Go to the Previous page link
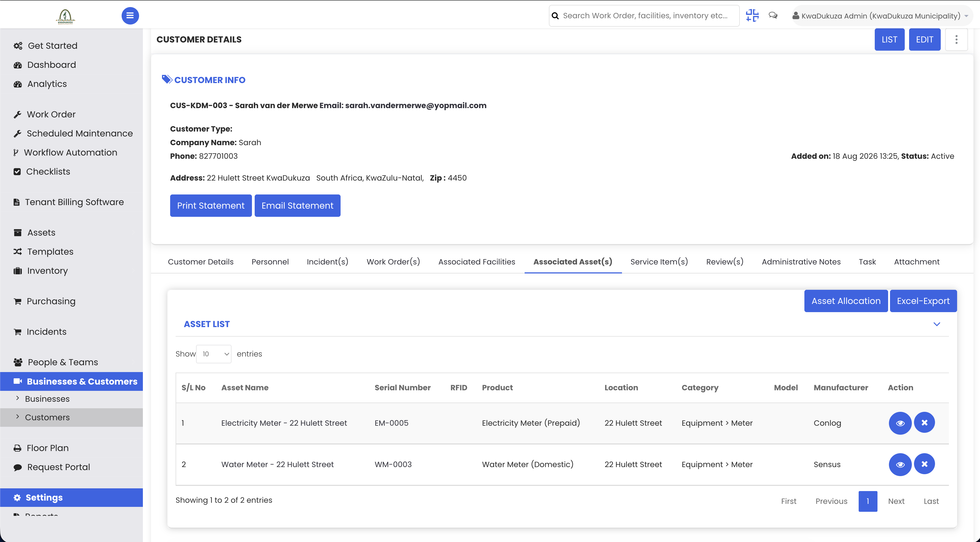980x542 pixels. (x=831, y=501)
